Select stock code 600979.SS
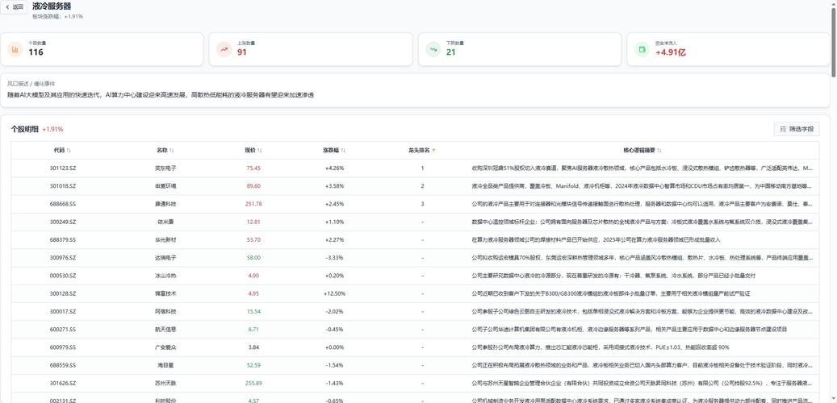 pos(63,347)
